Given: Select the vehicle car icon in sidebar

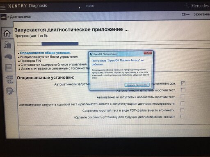Looking at the screenshot, I should coord(8,57).
